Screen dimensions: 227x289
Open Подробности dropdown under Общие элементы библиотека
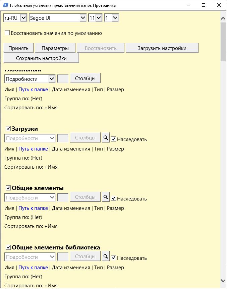30,257
